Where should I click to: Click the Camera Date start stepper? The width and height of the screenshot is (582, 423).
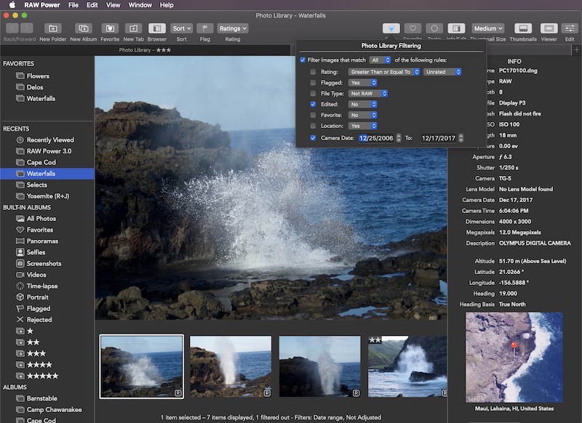399,138
